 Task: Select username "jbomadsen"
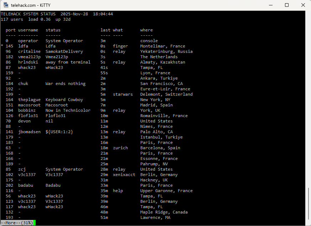[30, 132]
